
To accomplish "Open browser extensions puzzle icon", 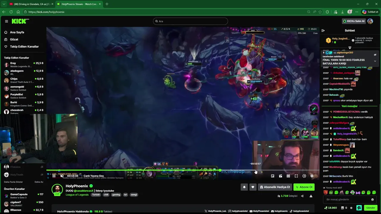I will (327, 12).
